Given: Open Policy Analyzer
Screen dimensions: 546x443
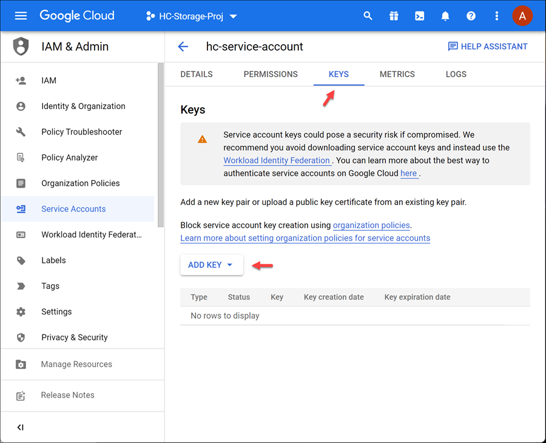Looking at the screenshot, I should point(78,158).
